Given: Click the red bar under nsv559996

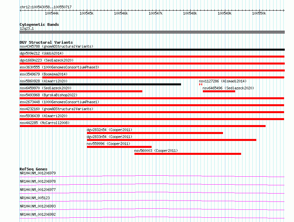Looking at the screenshot, I should [x=119, y=147].
